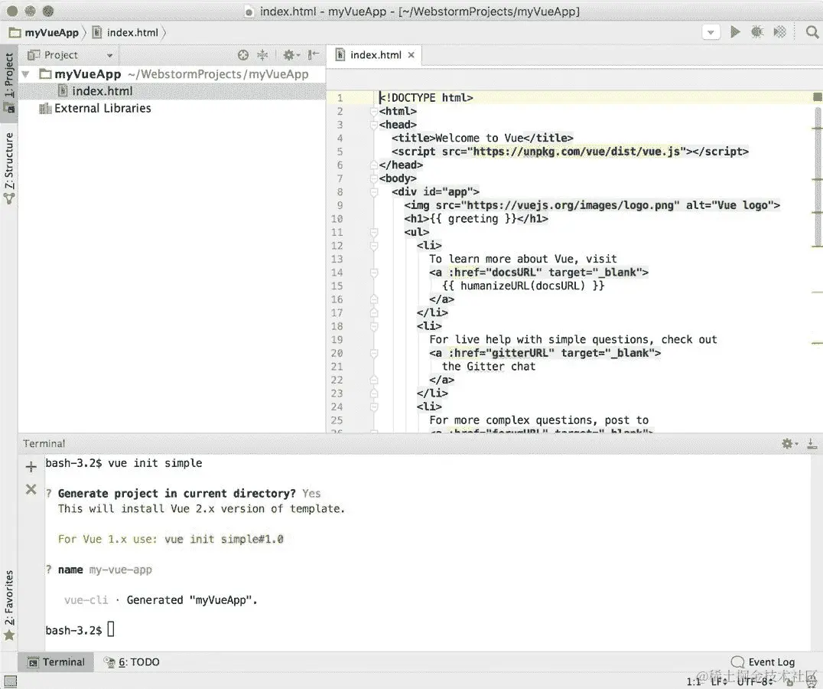Open the 6: TODO tool tab
823x689 pixels.
[x=132, y=662]
